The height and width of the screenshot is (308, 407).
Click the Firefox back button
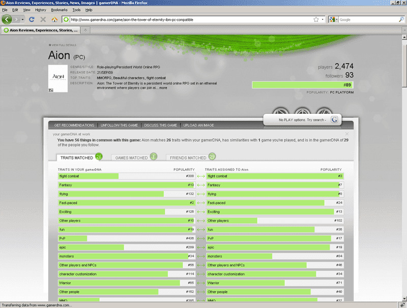click(x=7, y=19)
